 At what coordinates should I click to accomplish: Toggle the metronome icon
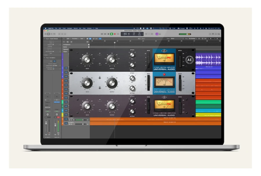click(160, 34)
